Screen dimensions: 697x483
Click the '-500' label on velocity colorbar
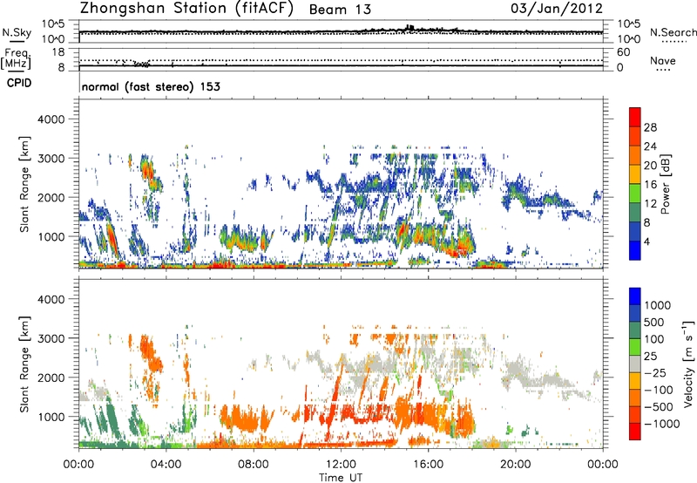(x=659, y=407)
